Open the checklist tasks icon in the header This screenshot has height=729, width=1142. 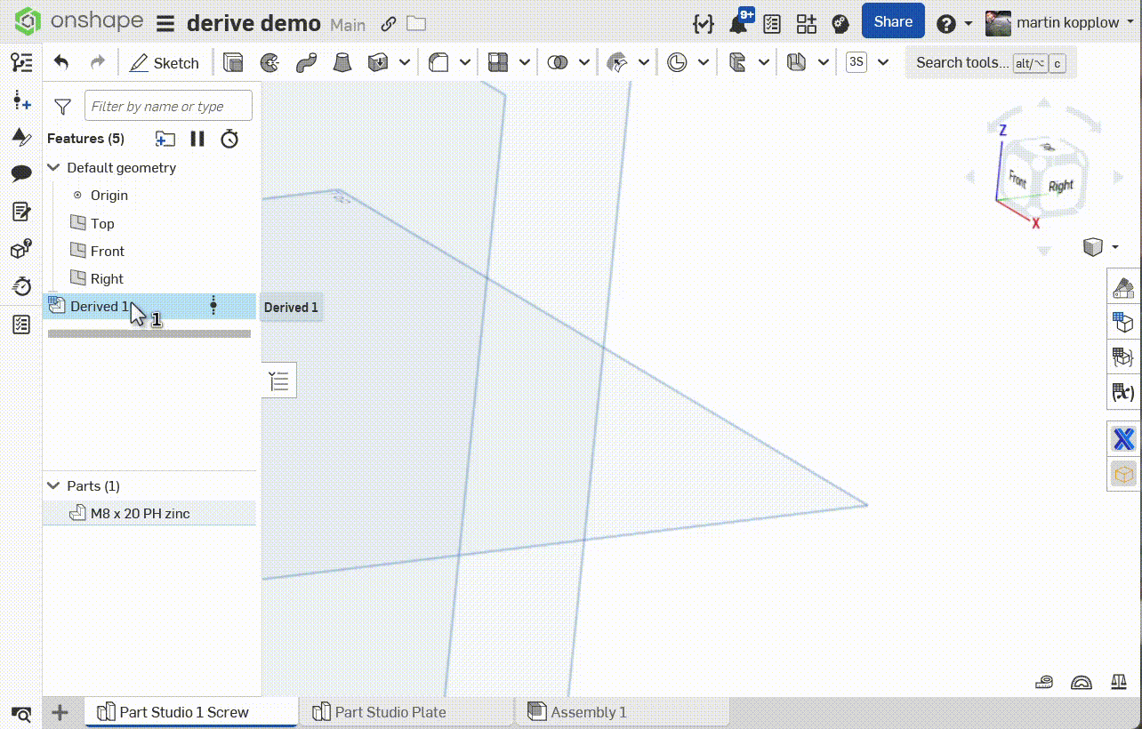(772, 23)
